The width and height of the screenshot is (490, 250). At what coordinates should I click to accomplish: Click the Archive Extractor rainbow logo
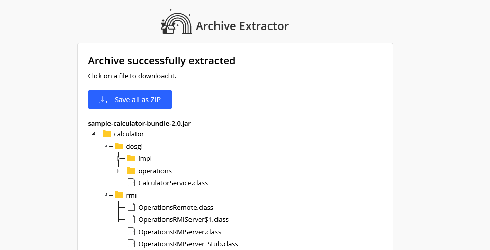(176, 22)
